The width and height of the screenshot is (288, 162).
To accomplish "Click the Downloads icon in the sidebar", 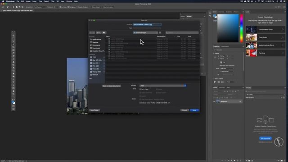I will pos(91,48).
